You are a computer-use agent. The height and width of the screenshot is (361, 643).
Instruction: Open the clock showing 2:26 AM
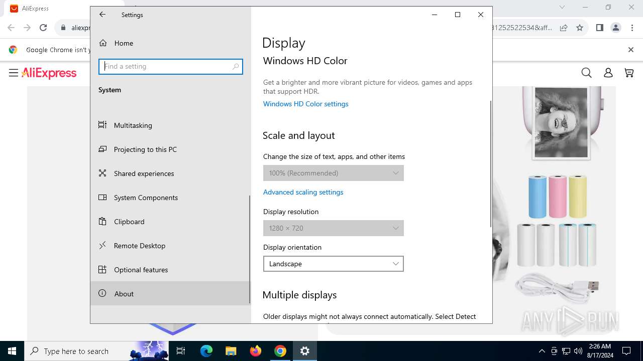click(x=600, y=351)
